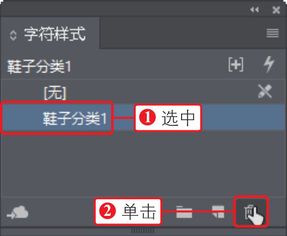The height and width of the screenshot is (236, 287).
Task: Click the delete selected style trash icon
Action: pos(251,211)
